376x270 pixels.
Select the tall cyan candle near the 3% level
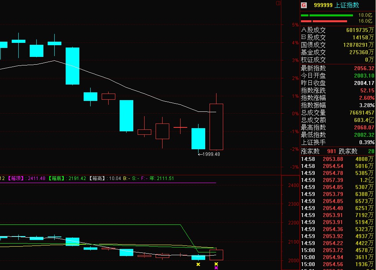[72, 66]
